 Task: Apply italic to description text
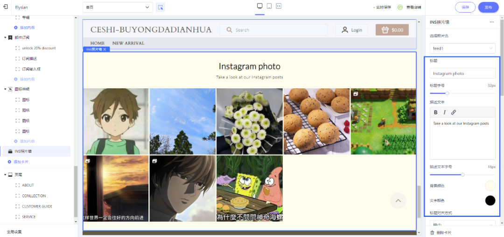[445, 112]
